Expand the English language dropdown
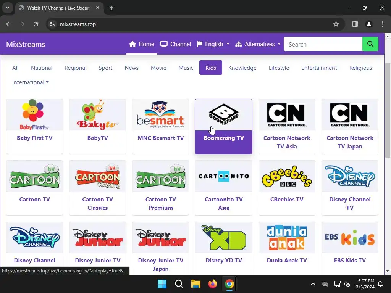This screenshot has height=293, width=391. click(x=213, y=44)
